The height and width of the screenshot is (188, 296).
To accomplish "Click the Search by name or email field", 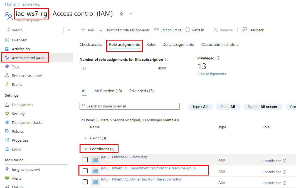I will (130, 106).
